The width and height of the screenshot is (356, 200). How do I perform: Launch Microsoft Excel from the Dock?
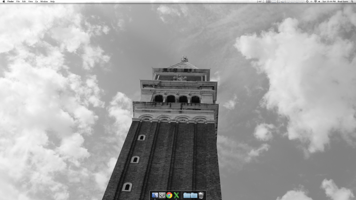pyautogui.click(x=176, y=195)
